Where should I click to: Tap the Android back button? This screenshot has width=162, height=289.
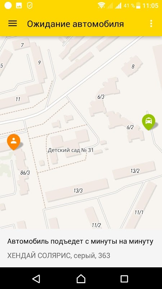[36, 279]
